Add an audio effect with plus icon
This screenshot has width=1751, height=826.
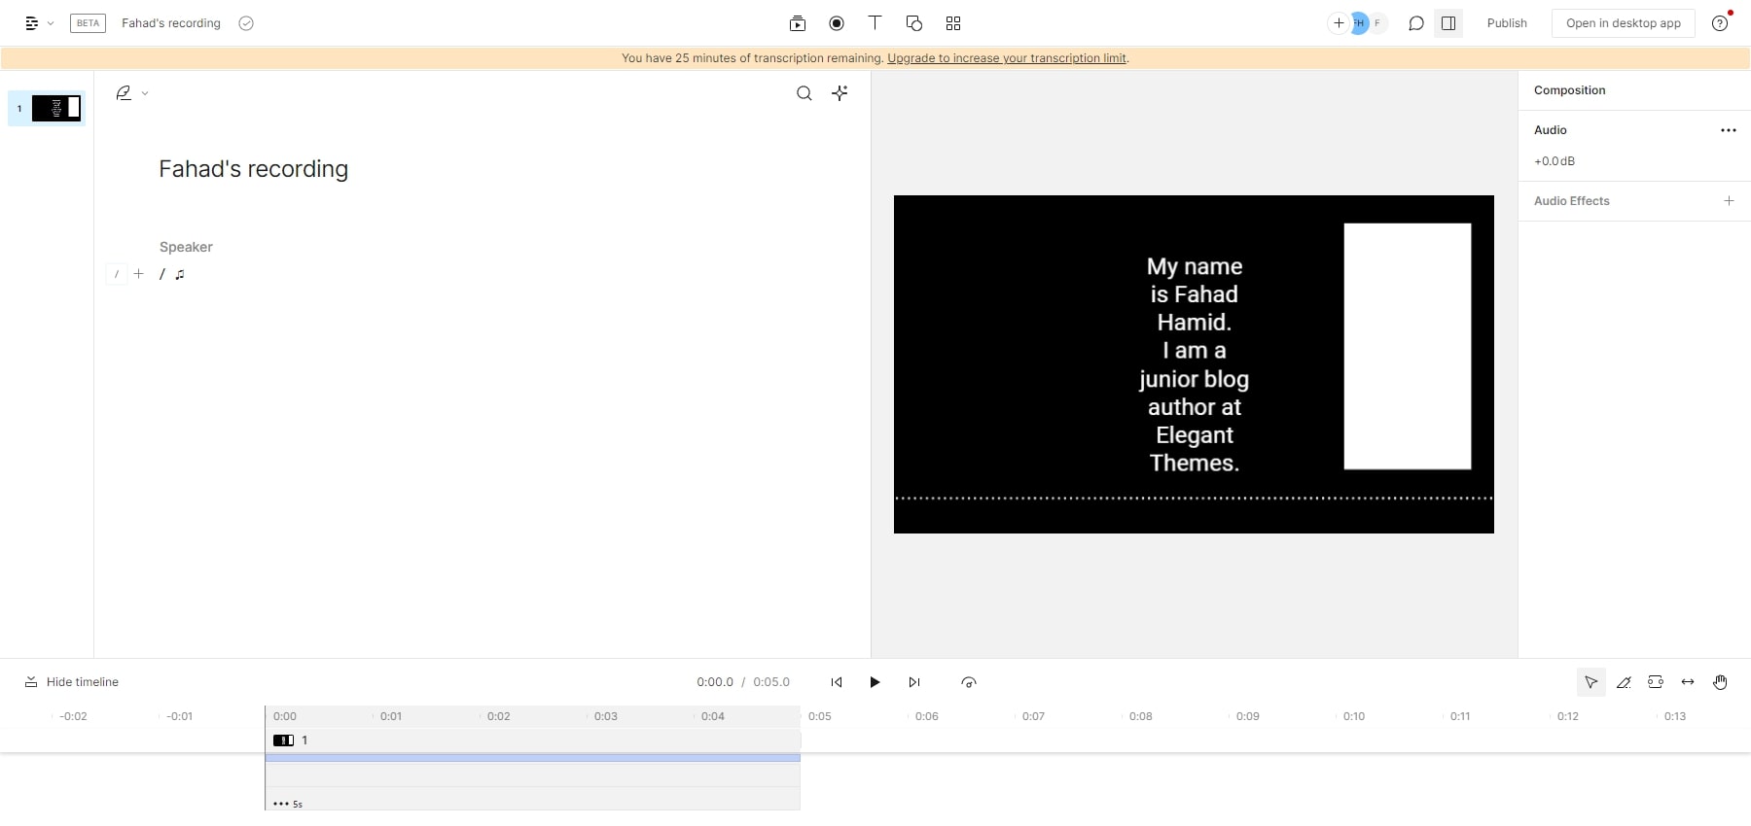(x=1729, y=201)
